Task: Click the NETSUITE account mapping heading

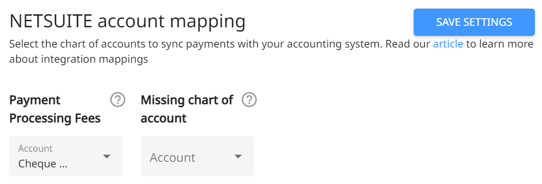Action: pos(127,22)
